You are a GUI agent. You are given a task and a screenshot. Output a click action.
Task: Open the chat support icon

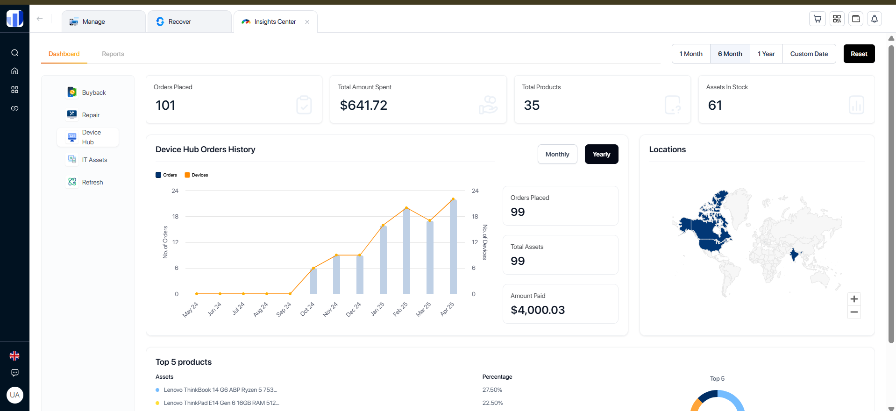click(15, 373)
